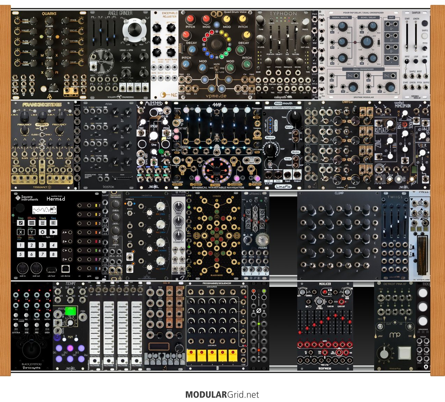Flip Inertia RANGE L/H toggle switch
The width and height of the screenshot is (445, 402).
click(x=130, y=213)
